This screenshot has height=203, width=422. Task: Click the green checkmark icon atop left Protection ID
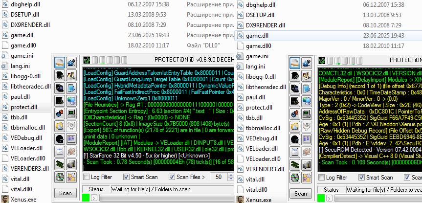tap(87, 60)
